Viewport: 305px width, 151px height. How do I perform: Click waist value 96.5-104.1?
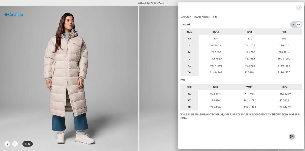click(x=250, y=72)
